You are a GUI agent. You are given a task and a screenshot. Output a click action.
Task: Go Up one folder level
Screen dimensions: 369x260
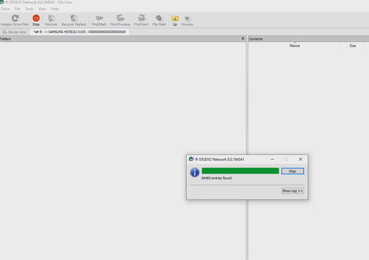pos(175,18)
